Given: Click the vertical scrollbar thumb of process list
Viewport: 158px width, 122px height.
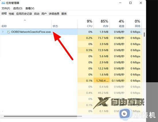Looking at the screenshot, I should point(144,35).
